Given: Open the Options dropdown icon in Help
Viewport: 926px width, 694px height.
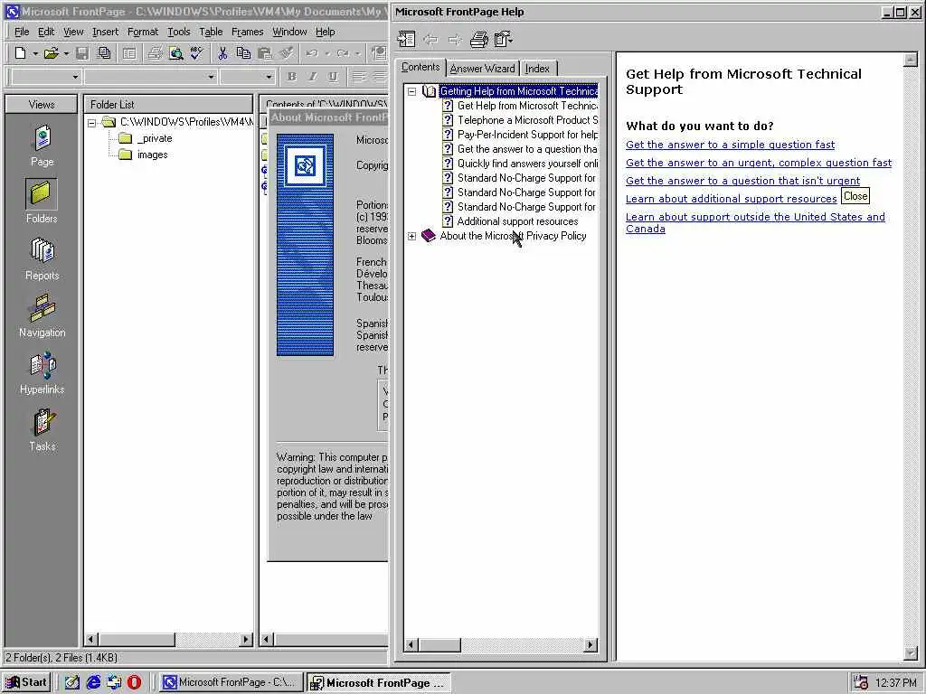Looking at the screenshot, I should [x=503, y=40].
